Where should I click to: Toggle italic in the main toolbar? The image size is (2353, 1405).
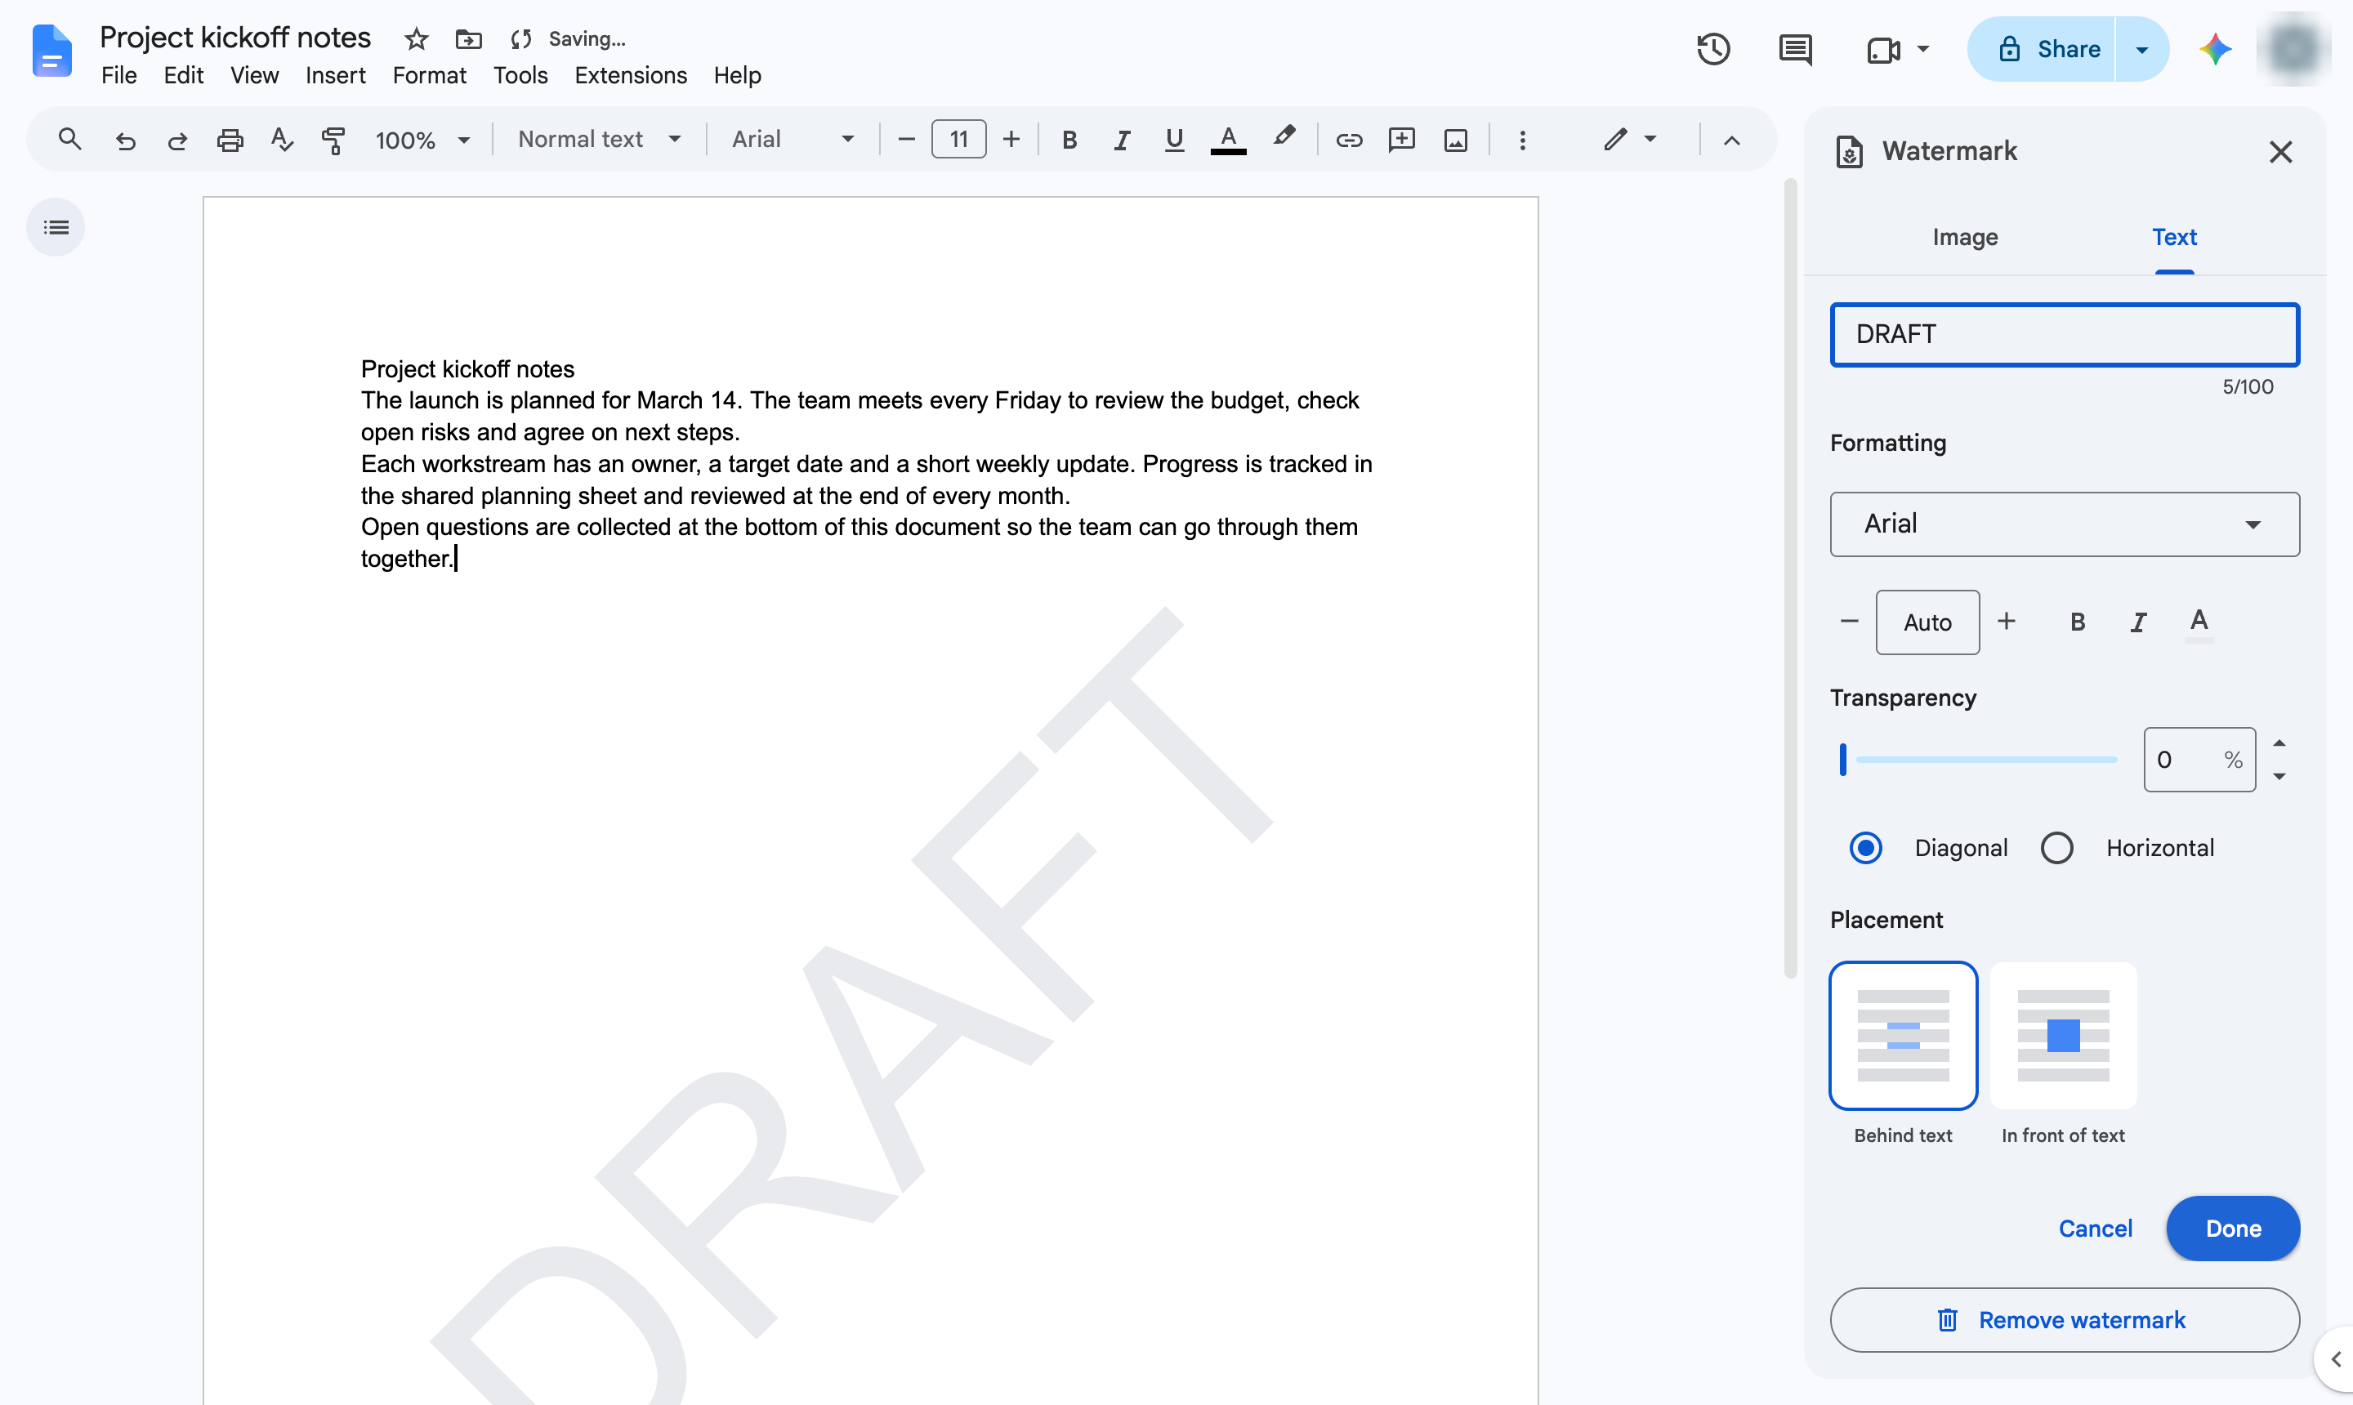click(1122, 140)
